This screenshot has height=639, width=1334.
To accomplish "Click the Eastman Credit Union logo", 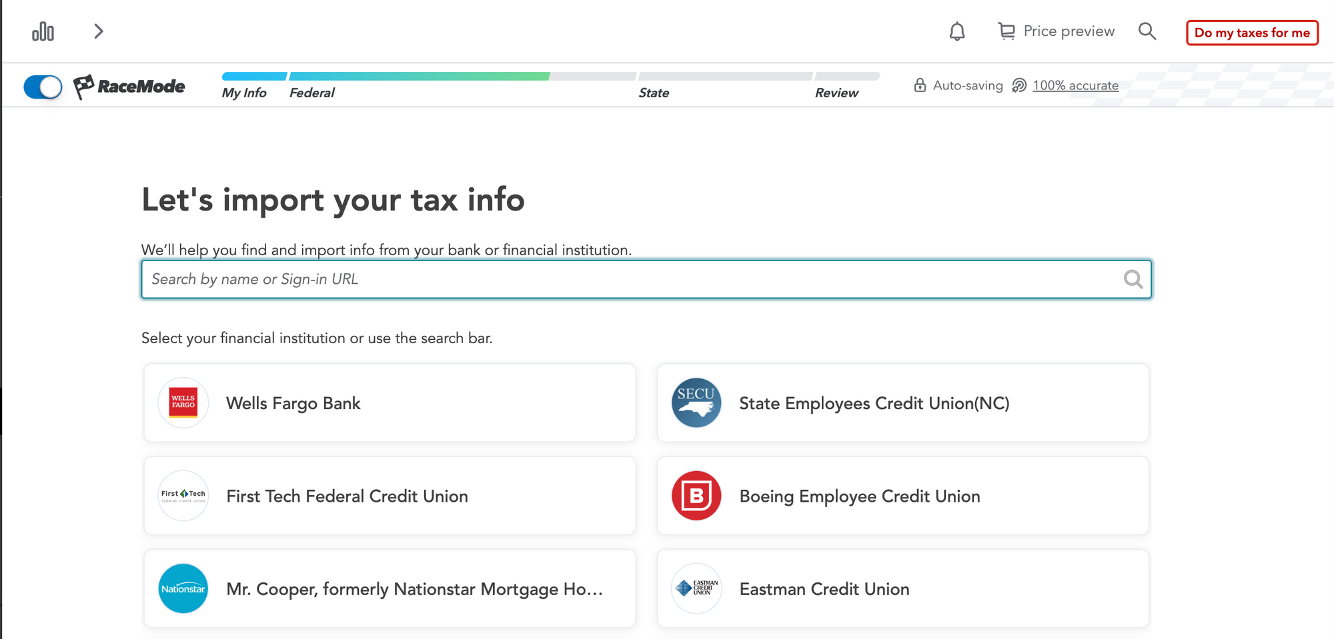I will (x=696, y=588).
